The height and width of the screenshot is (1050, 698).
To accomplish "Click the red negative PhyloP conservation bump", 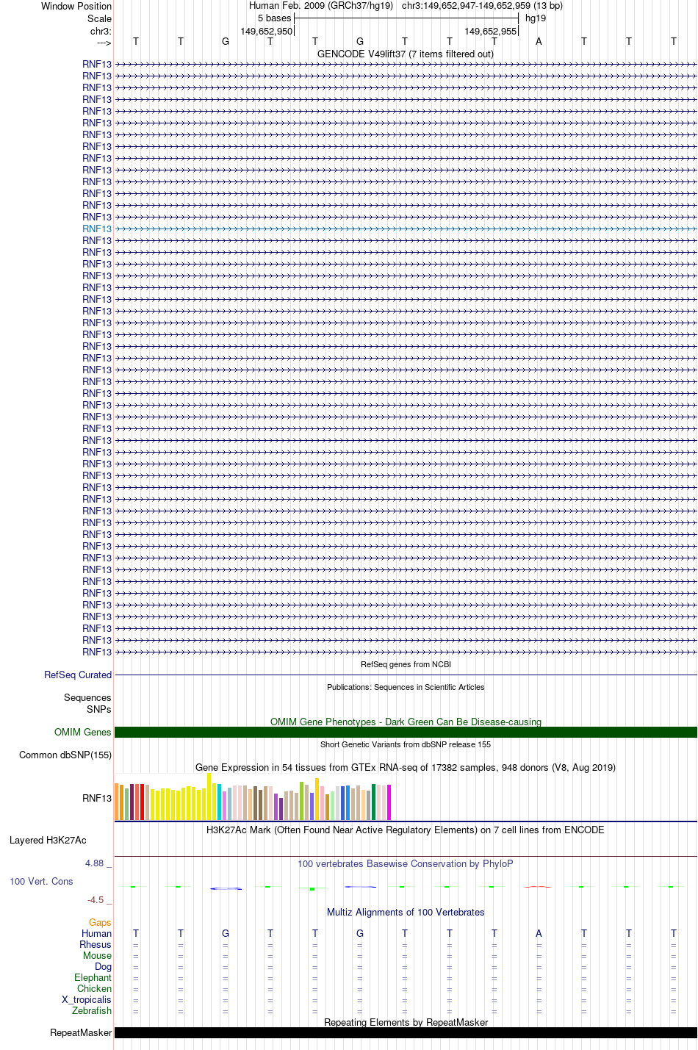I will pos(538,887).
